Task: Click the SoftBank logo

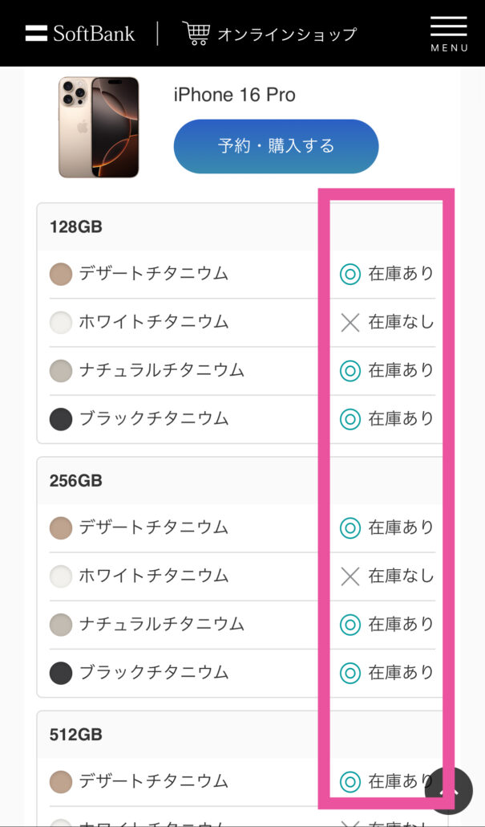Action: (79, 34)
